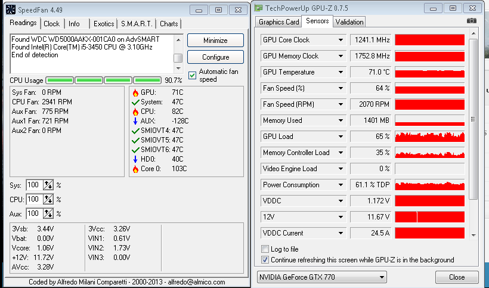Click the blue down arrow beside HD0 40C
The image size is (489, 288).
point(135,159)
